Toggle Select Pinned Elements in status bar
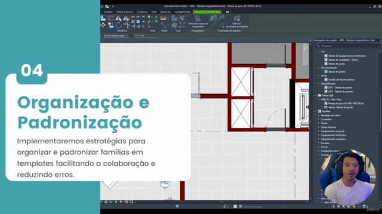The height and width of the screenshot is (214, 382). click(344, 206)
